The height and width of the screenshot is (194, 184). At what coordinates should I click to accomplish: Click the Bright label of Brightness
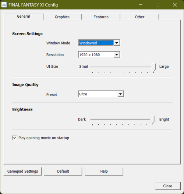164,119
